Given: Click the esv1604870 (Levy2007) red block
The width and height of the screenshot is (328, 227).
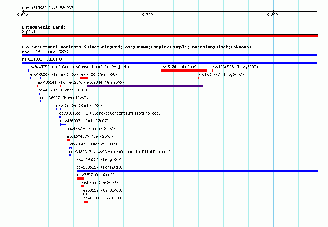Looking at the screenshot, I should (x=69, y=140).
